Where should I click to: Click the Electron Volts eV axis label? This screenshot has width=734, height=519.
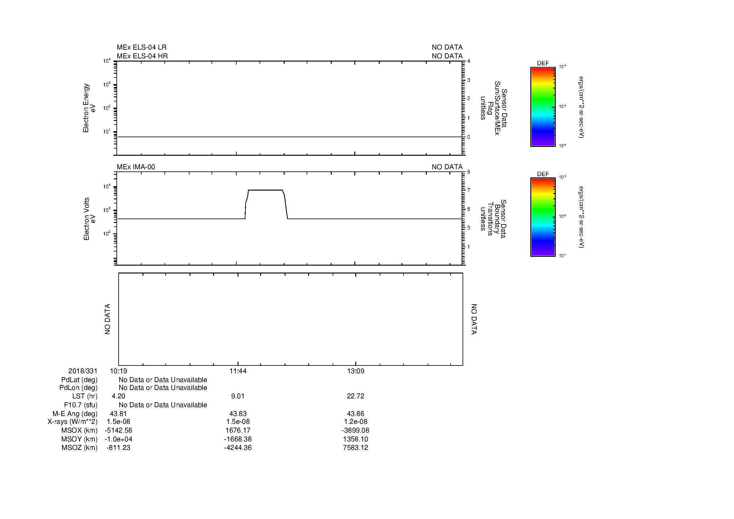pyautogui.click(x=89, y=219)
